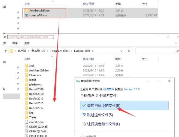179x137 pixels.
Task: Maximize the Lumion 10.0 explorer window
Action: pos(168,37)
